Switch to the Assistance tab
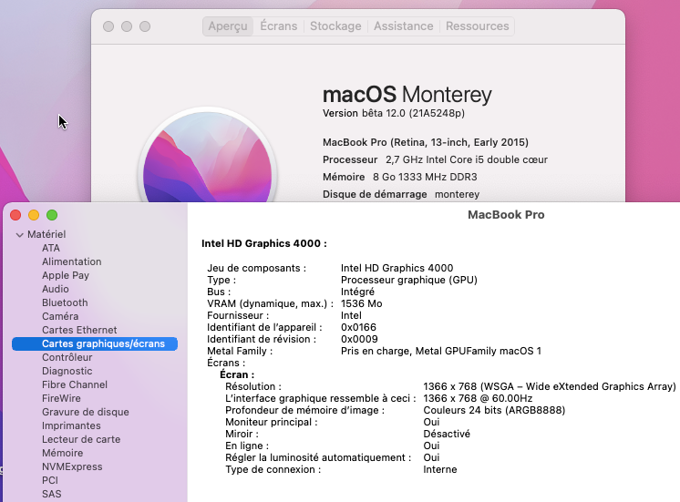The height and width of the screenshot is (502, 680). click(x=403, y=26)
